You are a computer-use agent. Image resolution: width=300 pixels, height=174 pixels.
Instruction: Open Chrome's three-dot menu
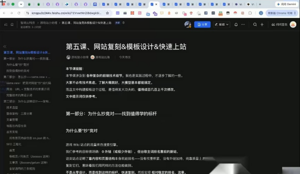(x=295, y=13)
